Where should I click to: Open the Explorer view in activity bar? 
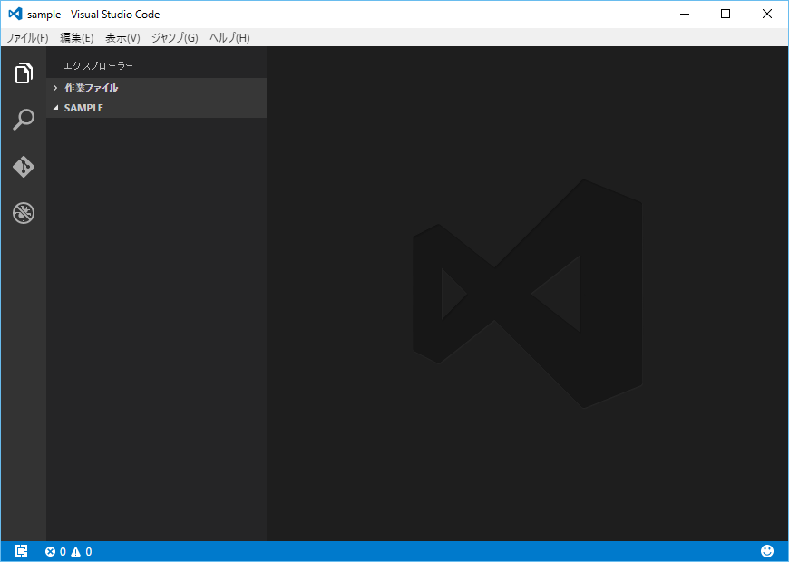point(24,73)
